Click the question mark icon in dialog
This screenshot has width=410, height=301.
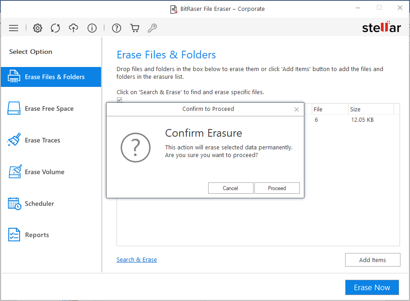(136, 148)
